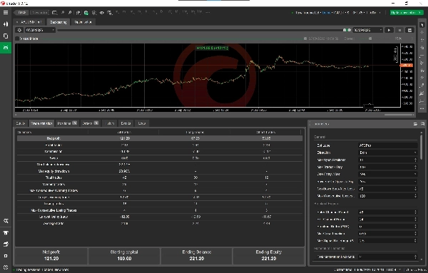The height and width of the screenshot is (273, 428).
Task: Click the Back button in the toolbar
Action: coord(22,13)
